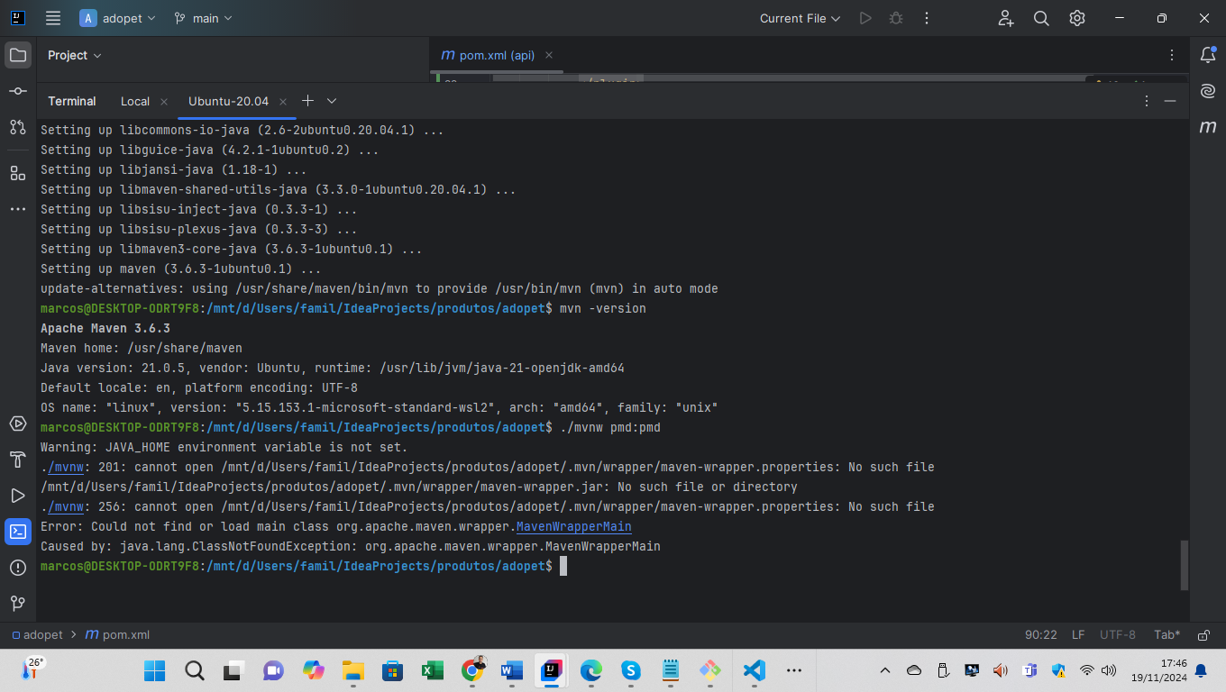This screenshot has height=692, width=1226.
Task: Click the terminal command prompt cursor
Action: [x=563, y=566]
